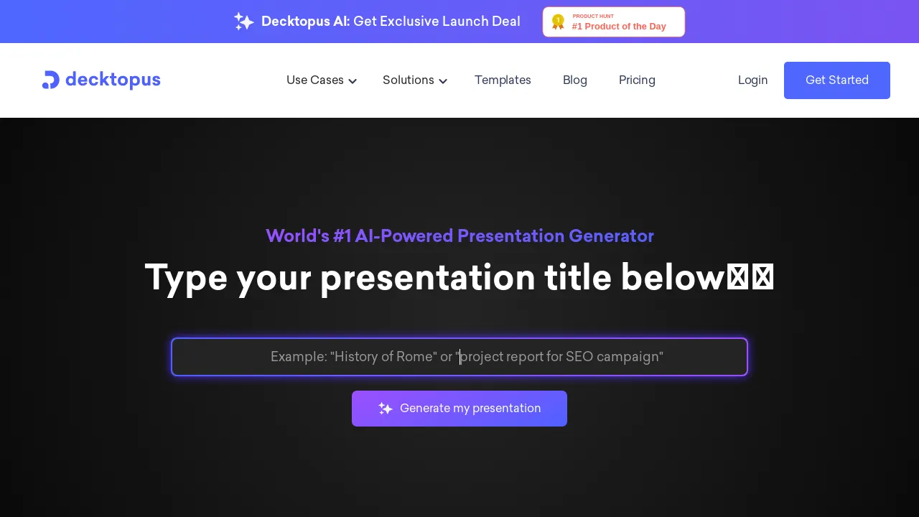
Task: Open the Product Hunt #1 Product badge
Action: tap(614, 22)
